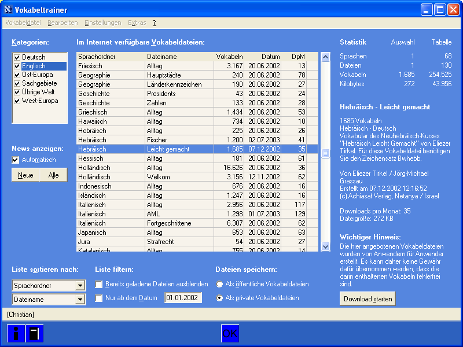Select the Hebräisch Leicht gemacht row
This screenshot has height=347, width=463.
197,149
